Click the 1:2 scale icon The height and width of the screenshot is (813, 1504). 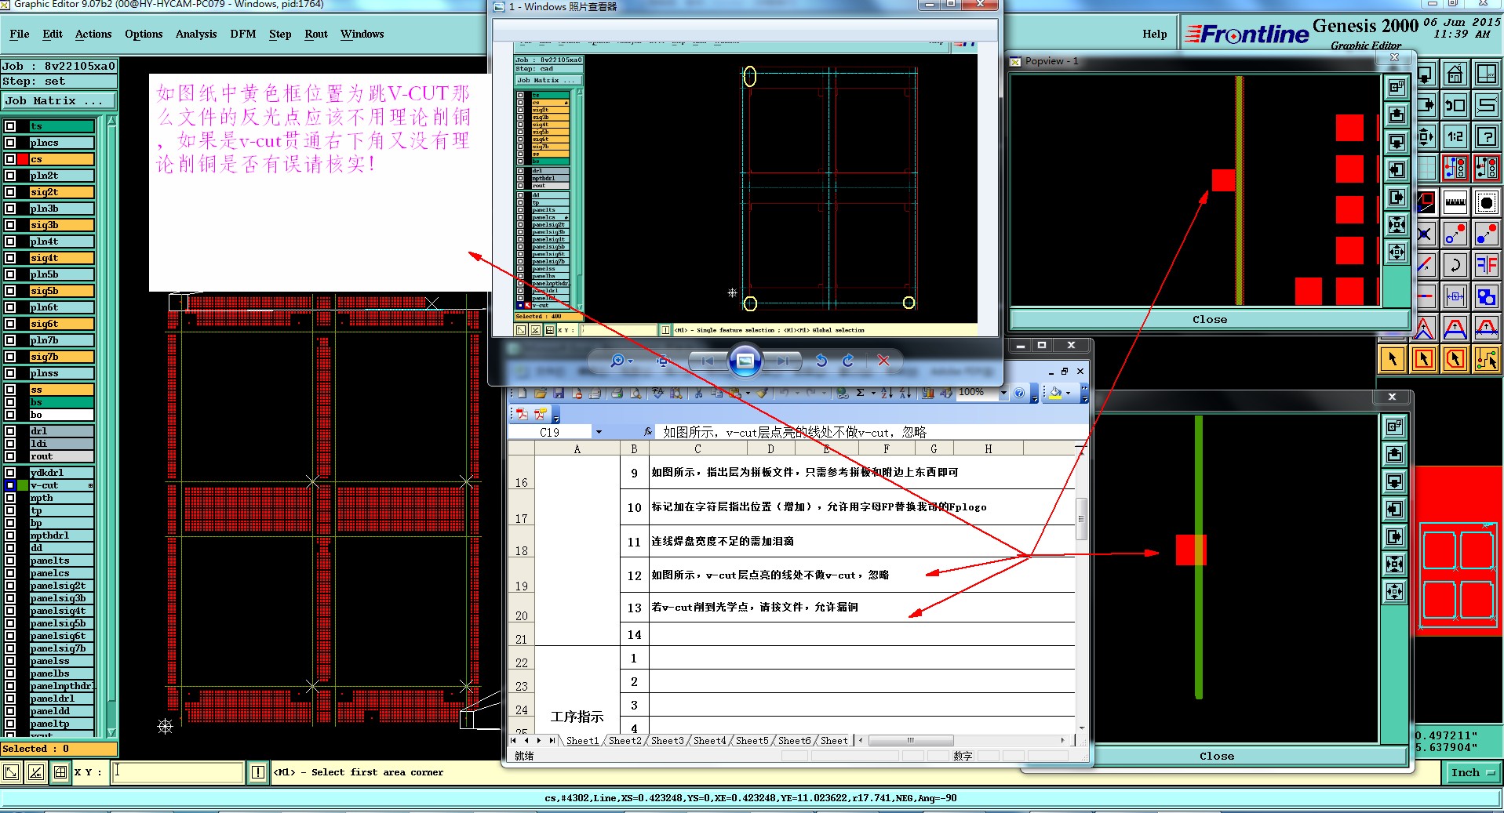pyautogui.click(x=1455, y=136)
